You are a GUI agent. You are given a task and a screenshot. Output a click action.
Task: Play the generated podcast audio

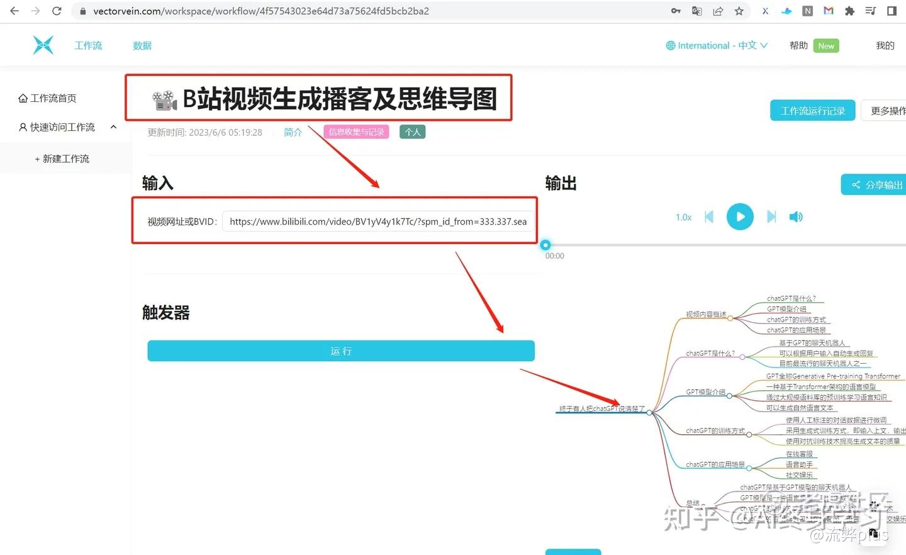(740, 217)
